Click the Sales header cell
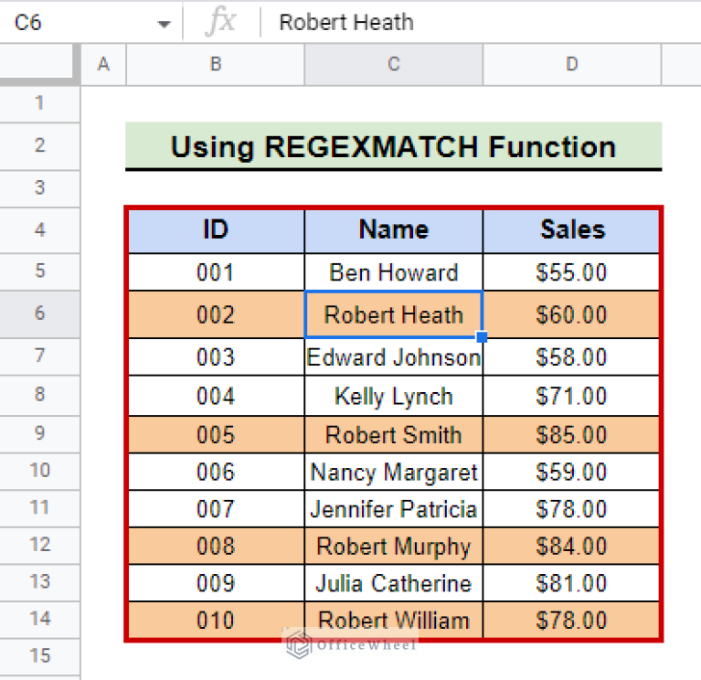Screen dimensions: 701x680 pos(571,229)
